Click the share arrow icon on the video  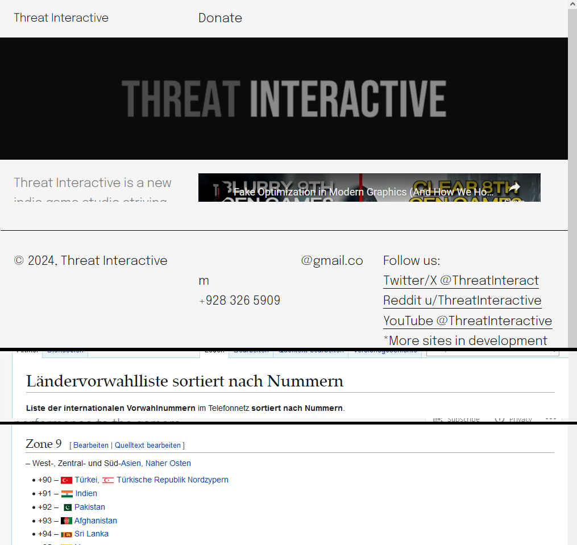tap(514, 188)
